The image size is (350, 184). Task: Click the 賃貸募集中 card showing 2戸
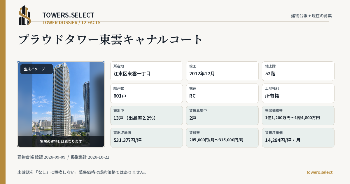(222, 115)
